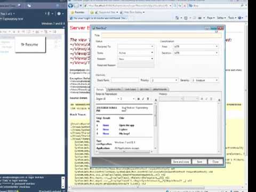Click the browser Back arrow button
The height and width of the screenshot is (192, 256).
pos(70,6)
